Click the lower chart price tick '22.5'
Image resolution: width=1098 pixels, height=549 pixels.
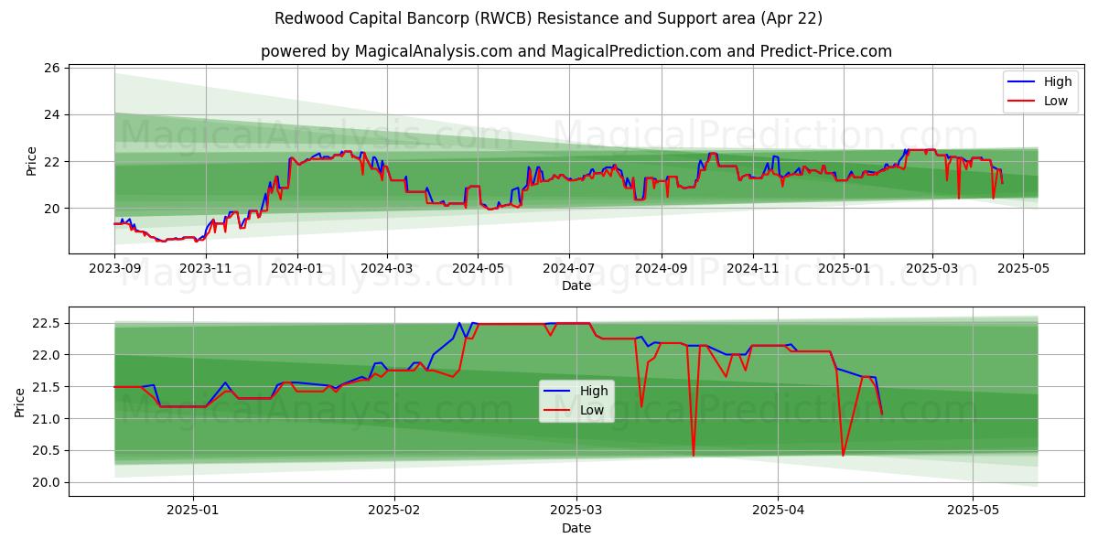(47, 323)
